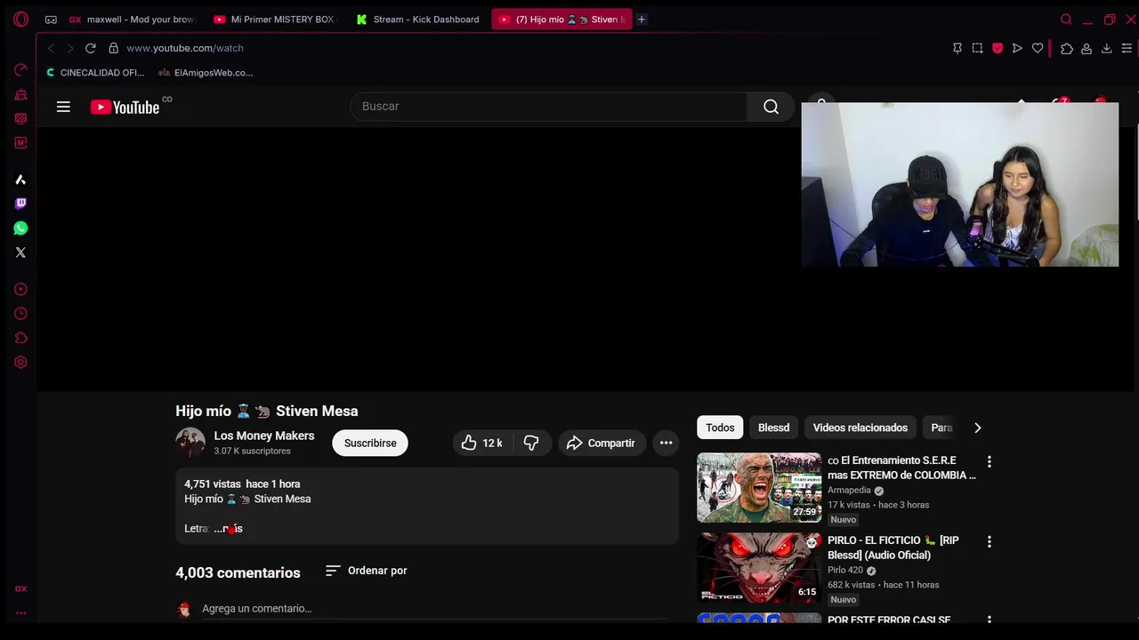Click Compartir share button
Image resolution: width=1139 pixels, height=640 pixels.
tap(602, 443)
